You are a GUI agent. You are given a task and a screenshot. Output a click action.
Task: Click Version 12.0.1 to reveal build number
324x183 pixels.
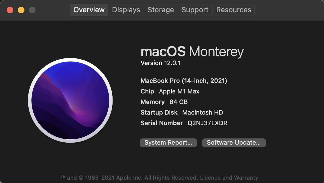point(160,63)
